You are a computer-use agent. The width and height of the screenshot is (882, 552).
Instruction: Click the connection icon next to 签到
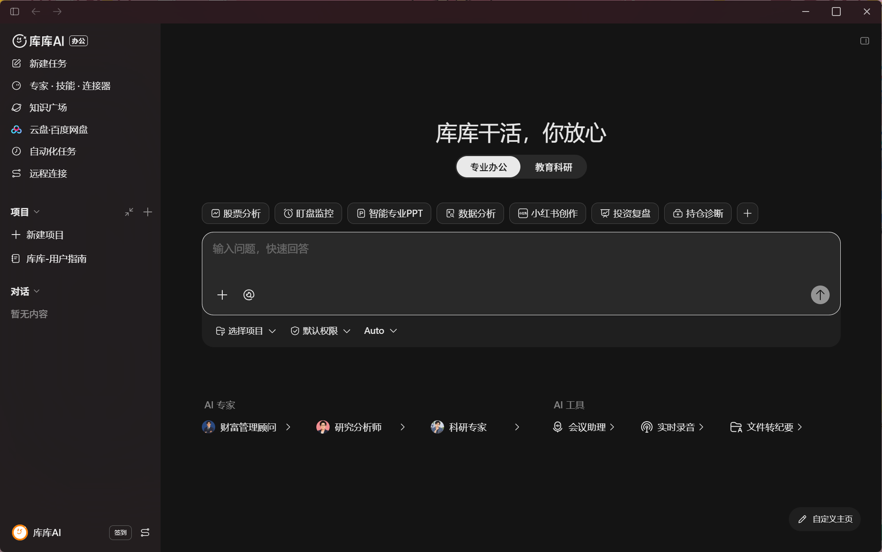[x=145, y=532]
